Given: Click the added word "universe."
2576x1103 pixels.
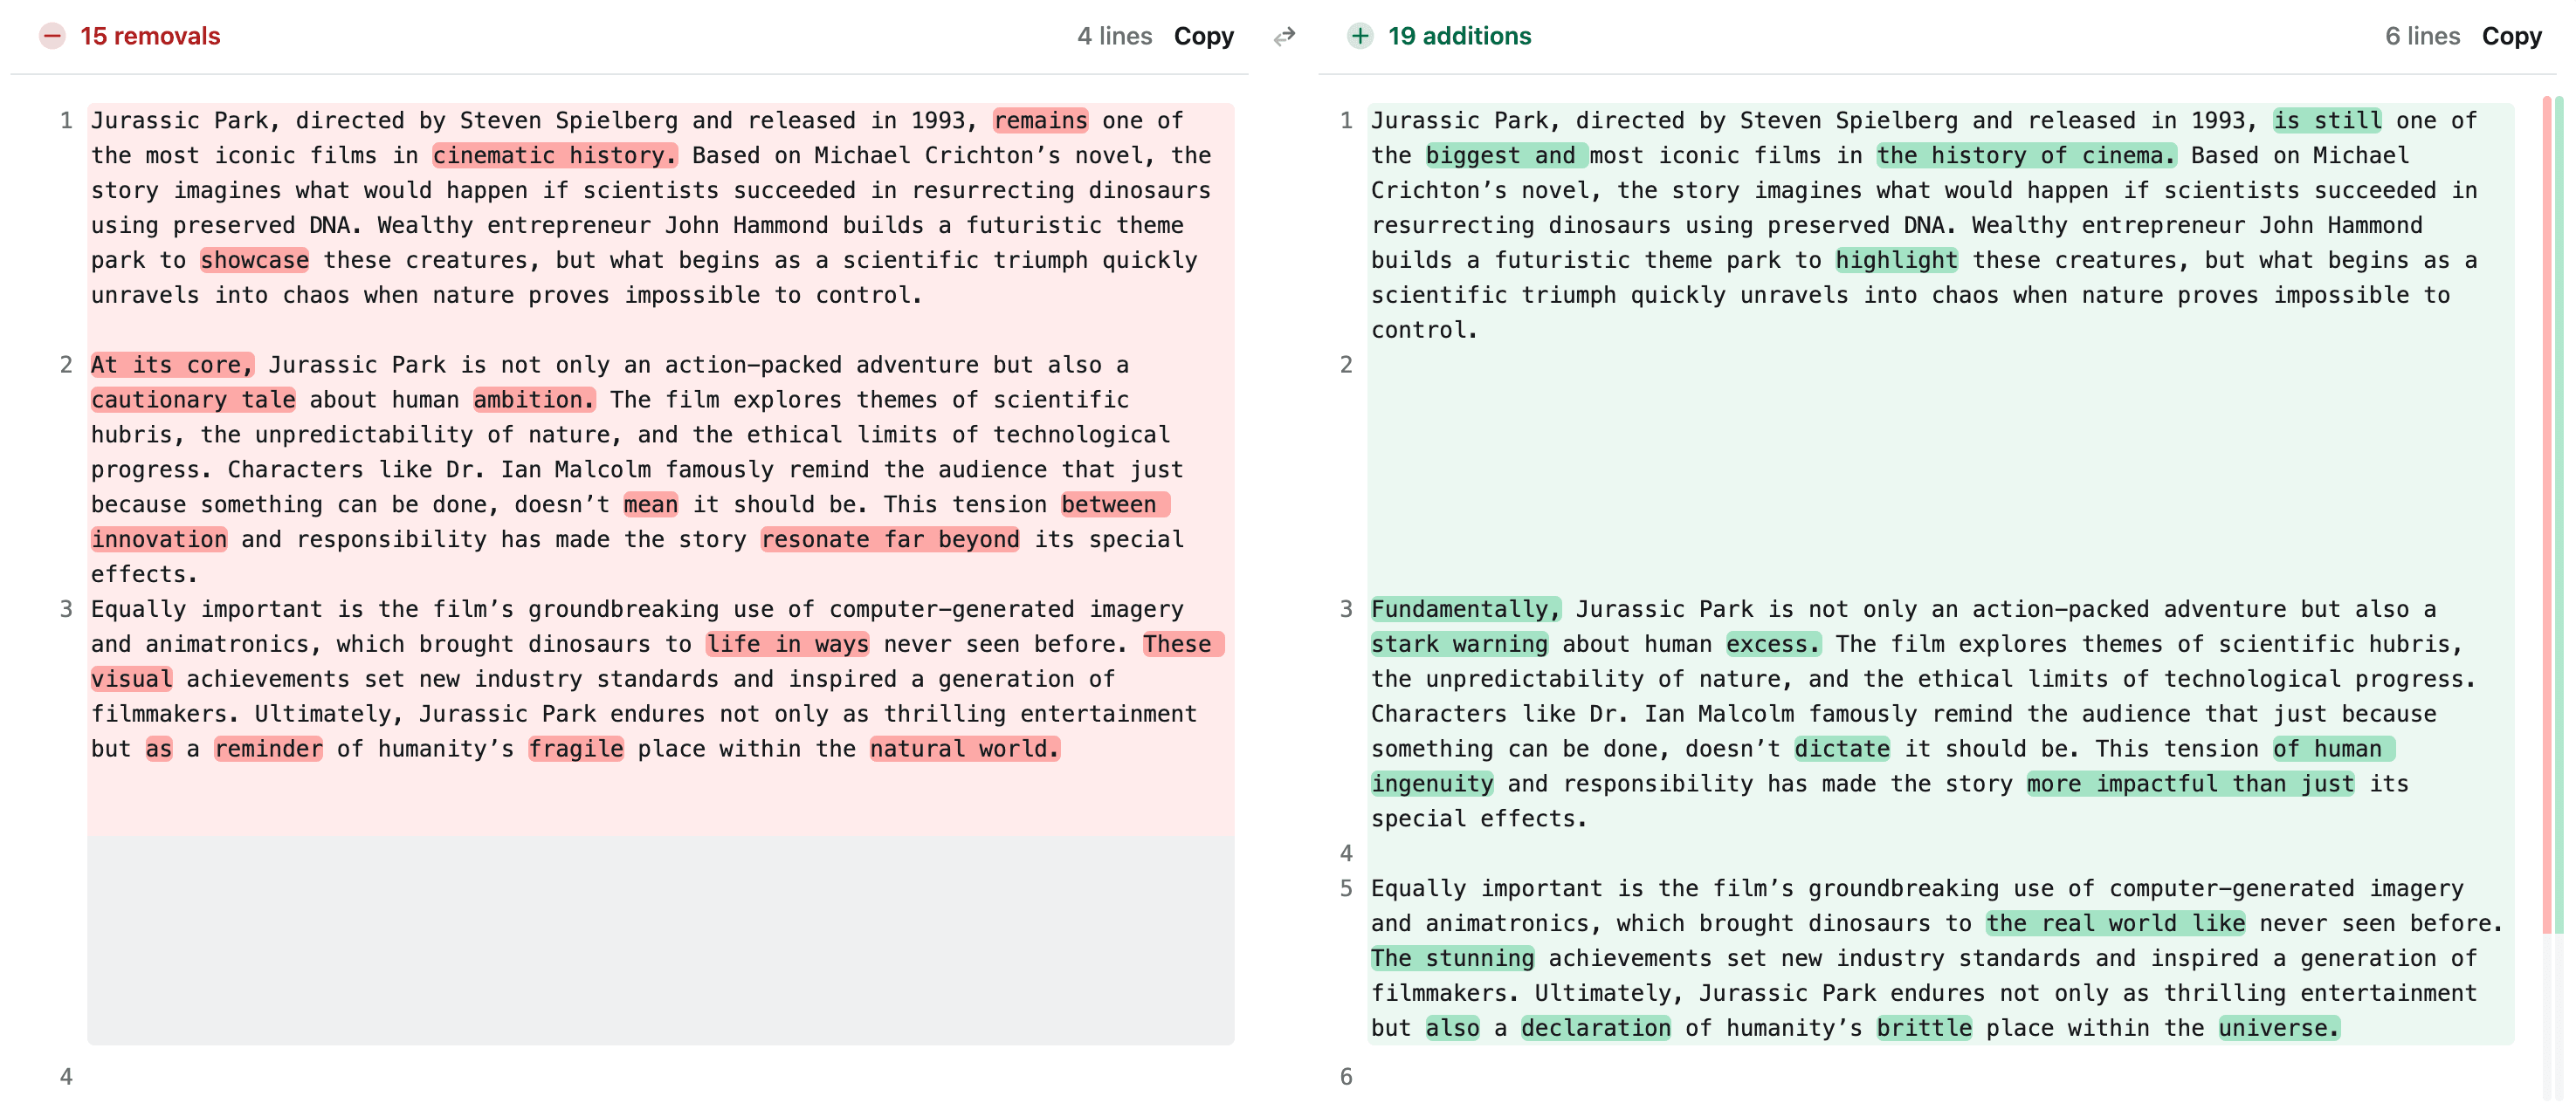Looking at the screenshot, I should [x=2278, y=1028].
